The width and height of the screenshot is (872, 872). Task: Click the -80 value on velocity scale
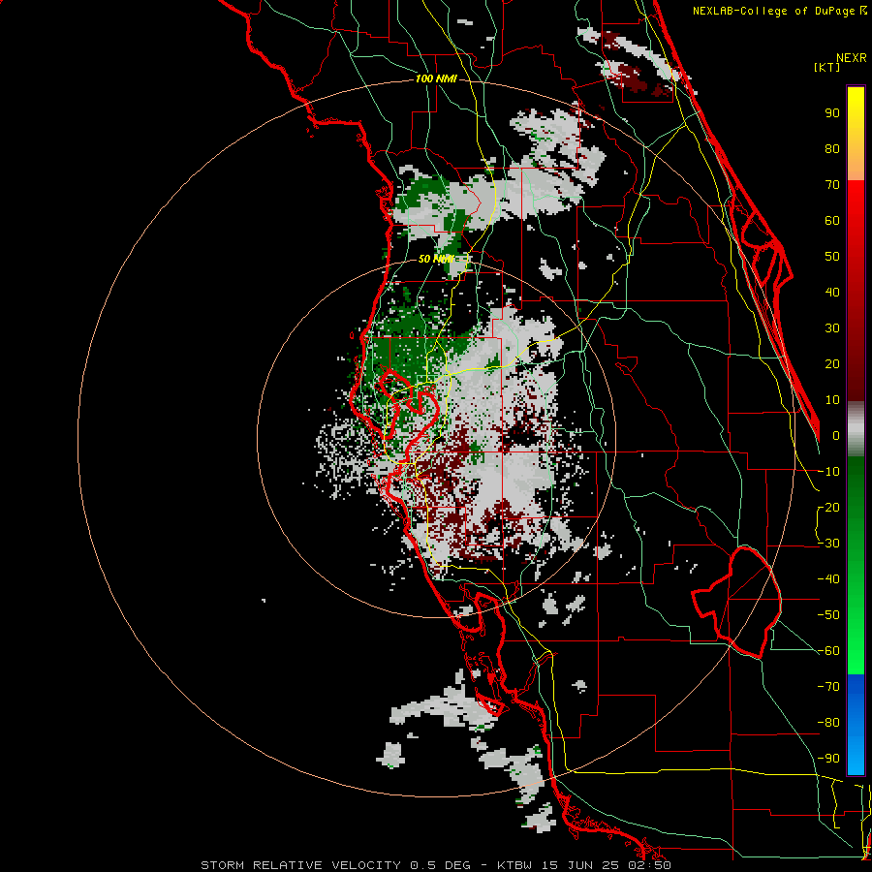828,723
